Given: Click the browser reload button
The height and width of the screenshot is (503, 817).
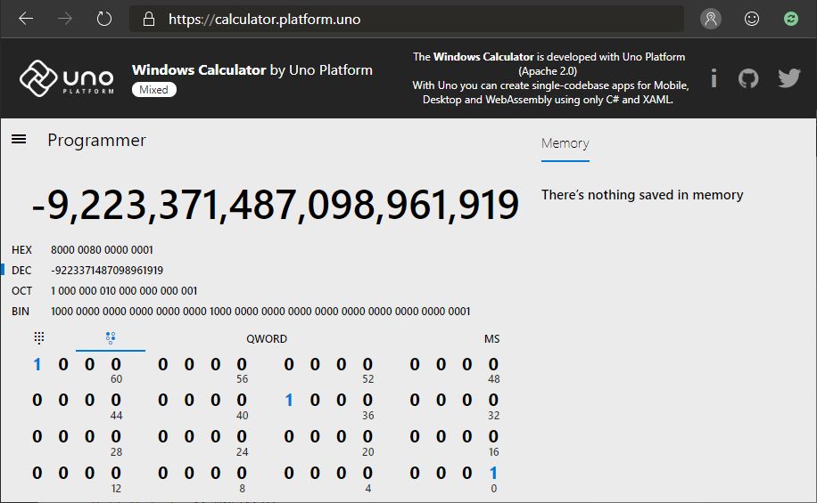Looking at the screenshot, I should pyautogui.click(x=104, y=19).
